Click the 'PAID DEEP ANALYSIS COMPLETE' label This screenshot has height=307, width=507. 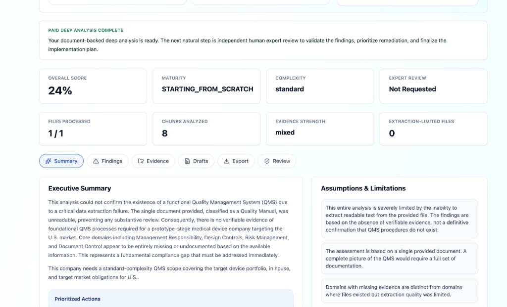[86, 30]
